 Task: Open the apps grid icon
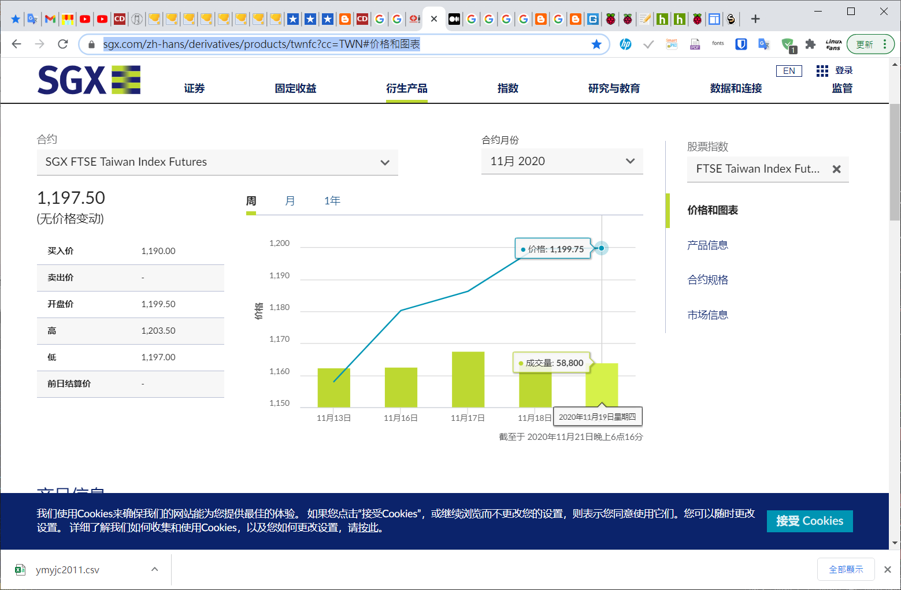pyautogui.click(x=822, y=71)
